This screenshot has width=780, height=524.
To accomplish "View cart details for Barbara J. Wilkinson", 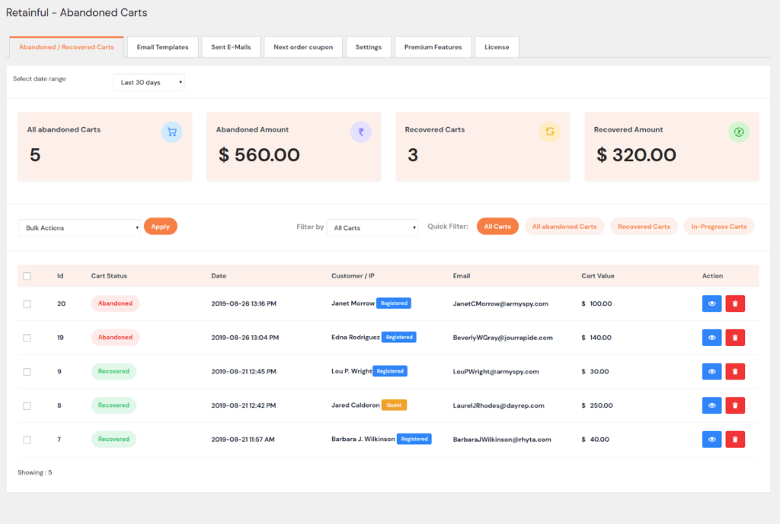I will [711, 439].
